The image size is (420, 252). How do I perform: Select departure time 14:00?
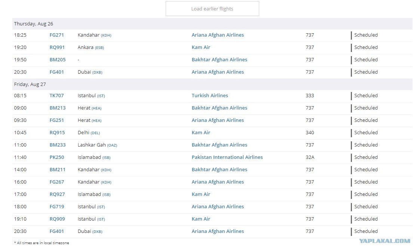[20, 169]
